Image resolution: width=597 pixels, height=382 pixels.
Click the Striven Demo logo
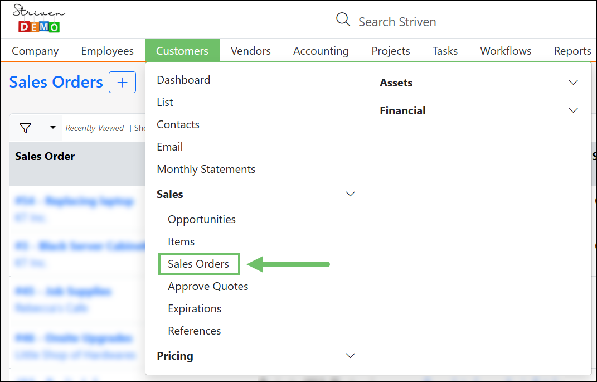coord(39,18)
